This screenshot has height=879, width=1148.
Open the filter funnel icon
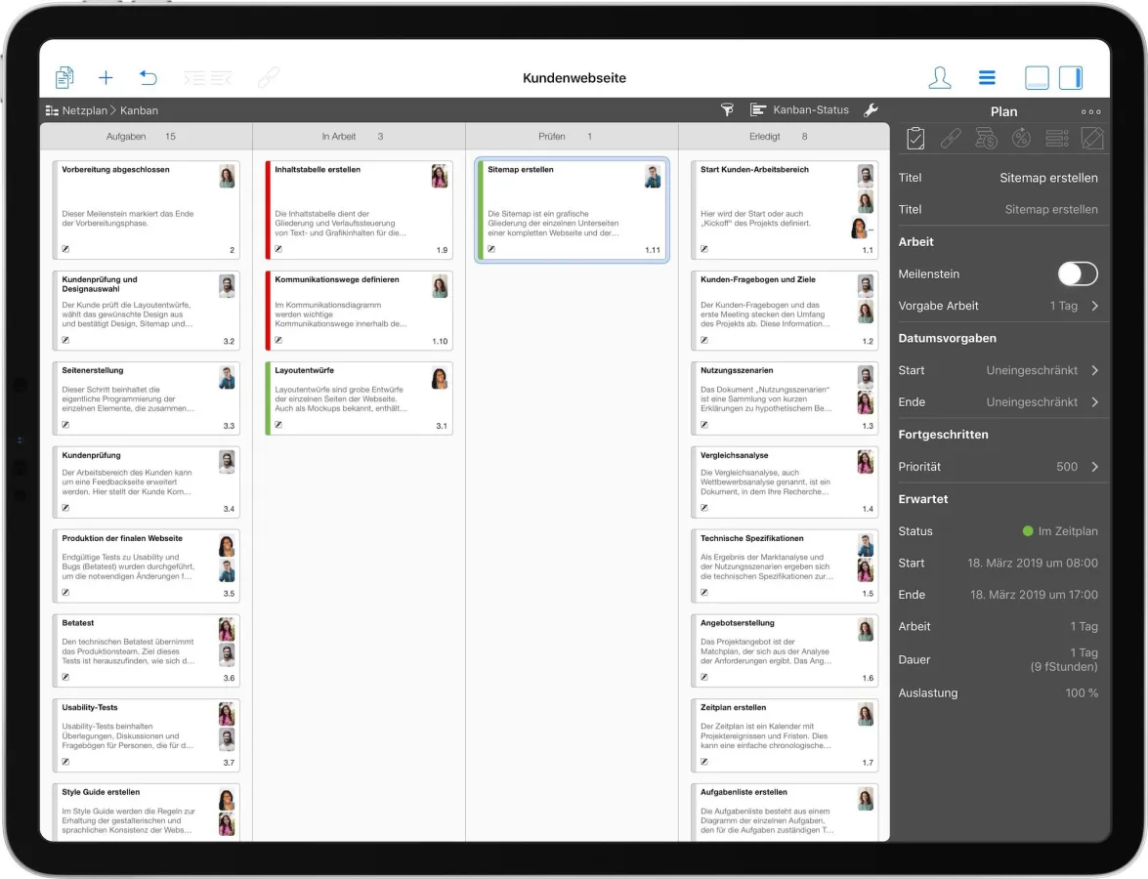coord(727,110)
